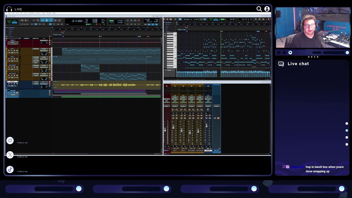
Task: Open the stream profile account icon
Action: pyautogui.click(x=267, y=9)
